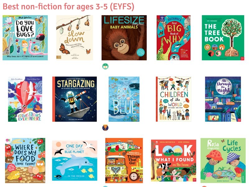Click the green calendar badge under Lifesize Baby Animals
The height and width of the screenshot is (187, 250).
point(105,66)
